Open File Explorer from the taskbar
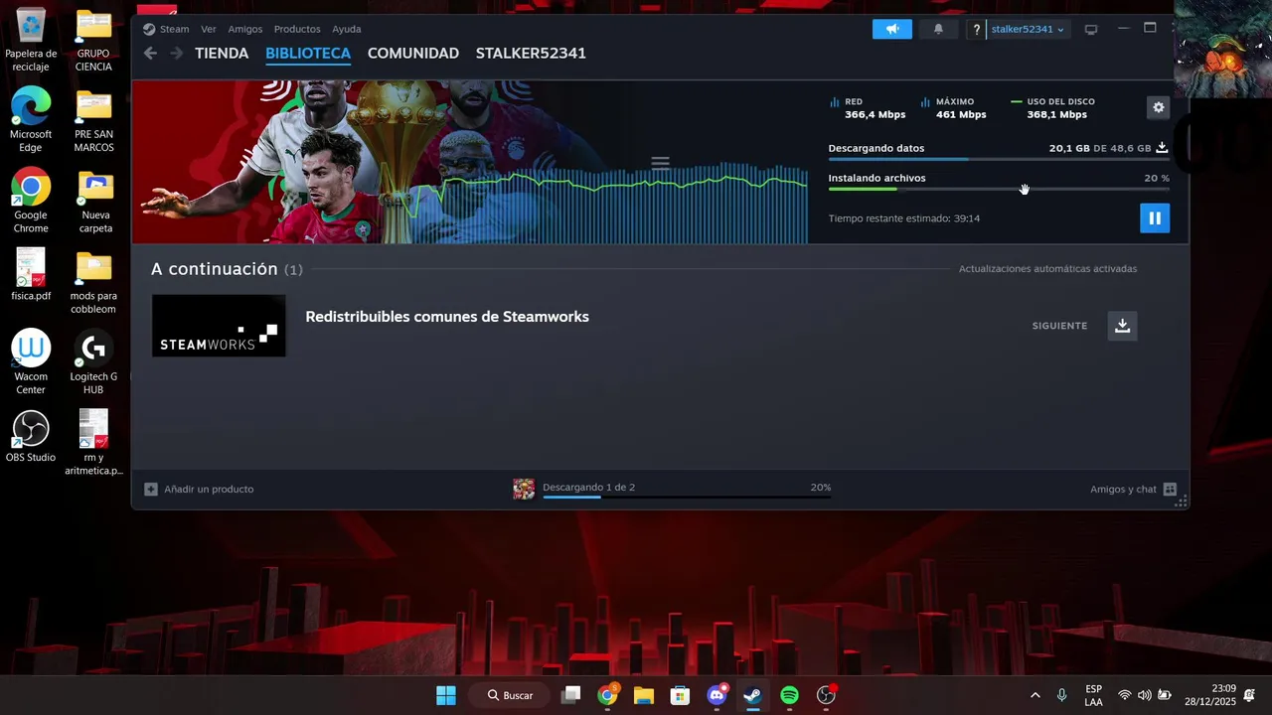Screen dimensions: 1272x715 [x=644, y=695]
